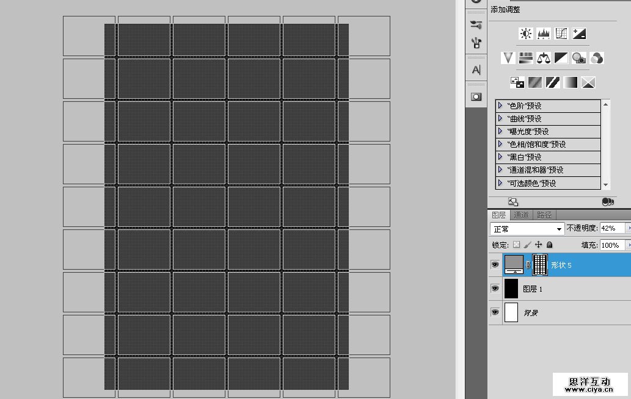Viewport: 631px width, 399px height.
Task: Add an Exposure adjustment (plus/minus icon)
Action: click(x=579, y=34)
